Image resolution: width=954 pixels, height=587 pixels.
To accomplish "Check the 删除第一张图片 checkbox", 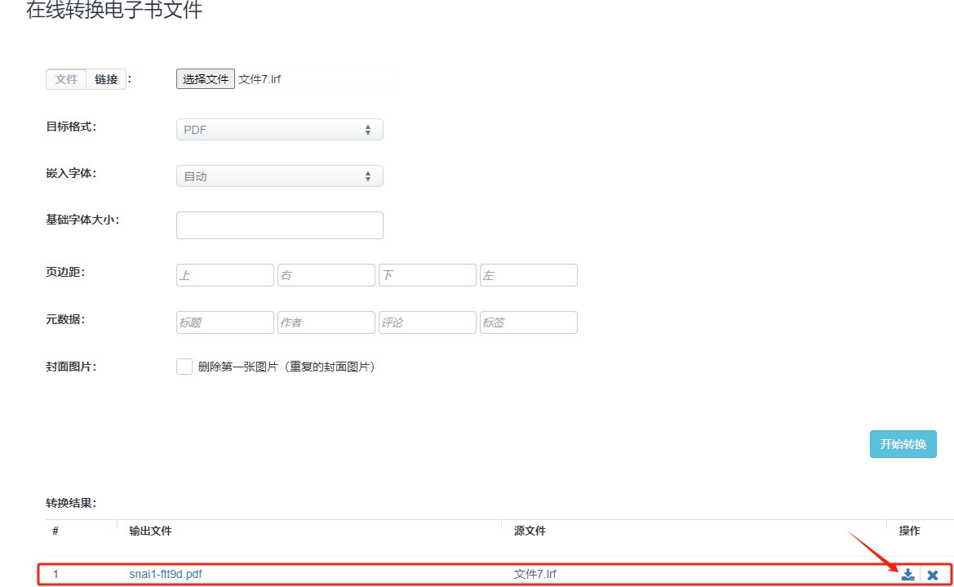I will (184, 367).
